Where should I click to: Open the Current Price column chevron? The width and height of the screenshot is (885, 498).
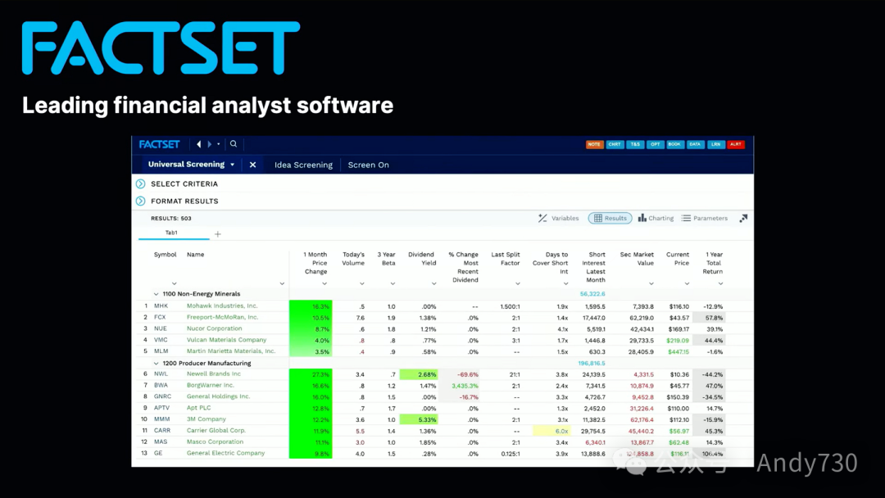click(687, 283)
